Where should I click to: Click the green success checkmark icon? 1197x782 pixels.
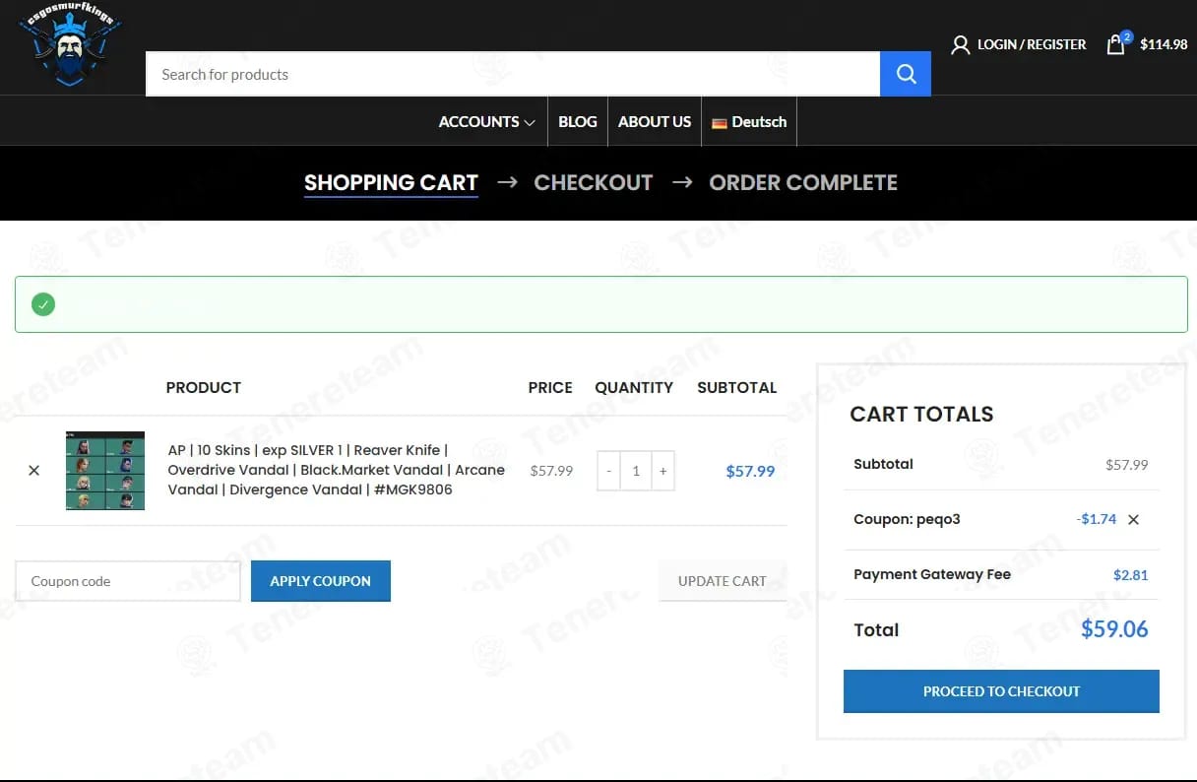(x=43, y=304)
